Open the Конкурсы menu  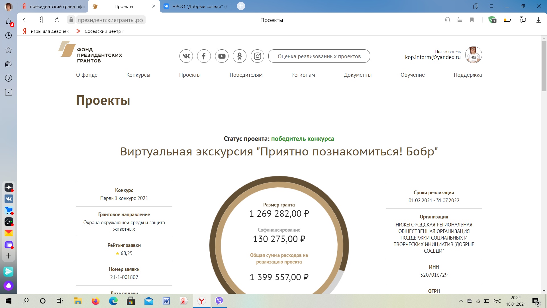pos(138,75)
